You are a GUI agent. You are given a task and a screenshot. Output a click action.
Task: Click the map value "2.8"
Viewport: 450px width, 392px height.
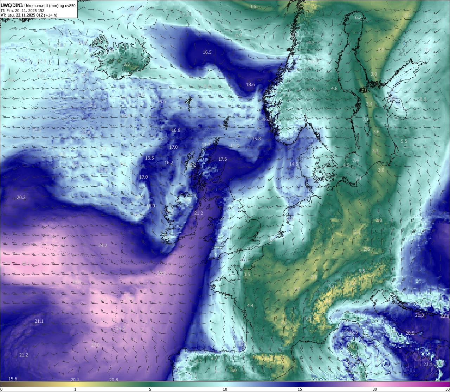[379, 220]
